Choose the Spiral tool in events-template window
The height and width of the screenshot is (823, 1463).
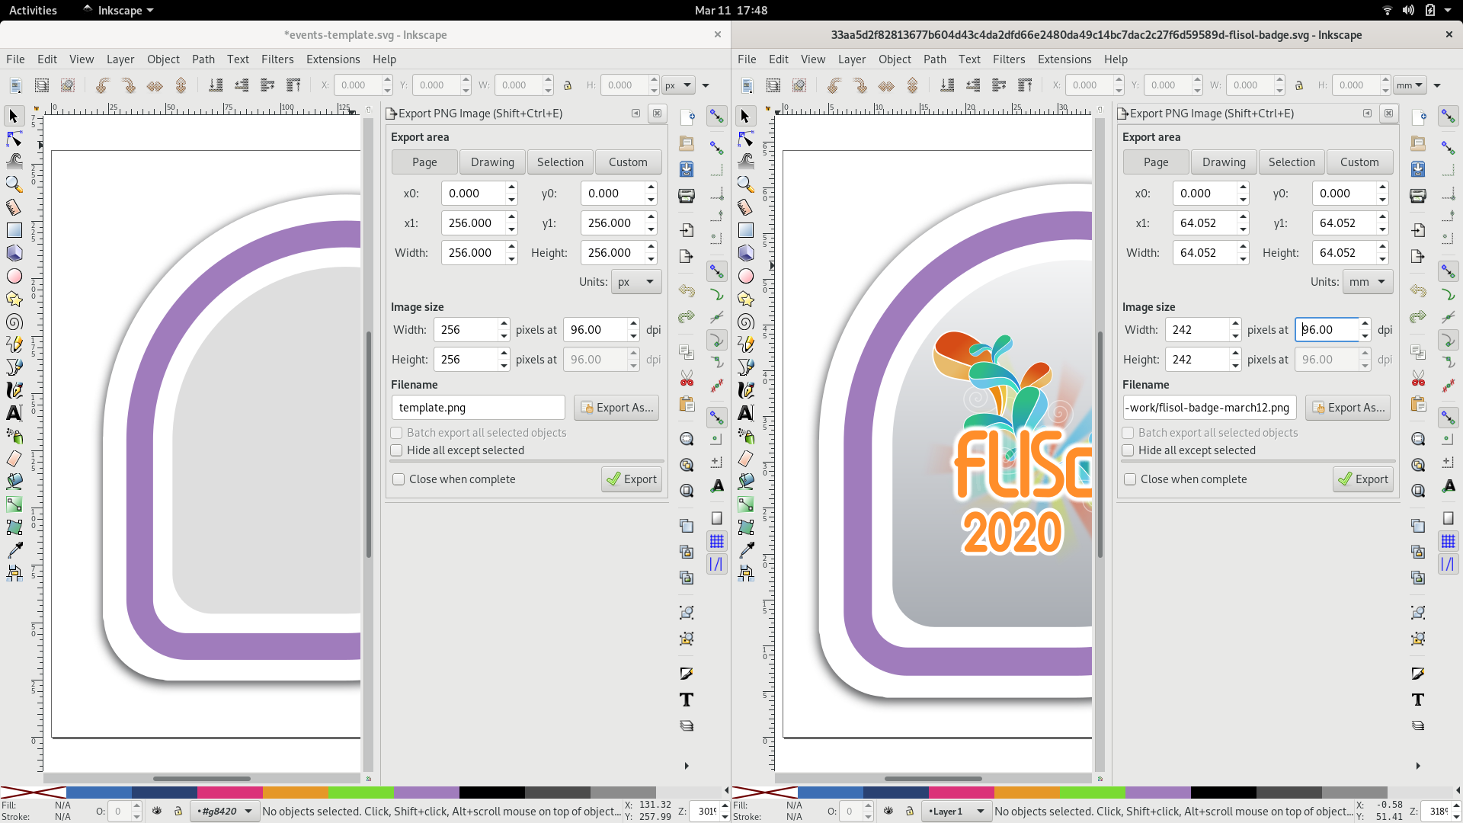(14, 322)
